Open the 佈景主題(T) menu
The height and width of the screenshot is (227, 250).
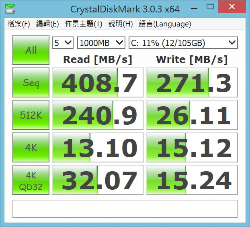pos(83,24)
